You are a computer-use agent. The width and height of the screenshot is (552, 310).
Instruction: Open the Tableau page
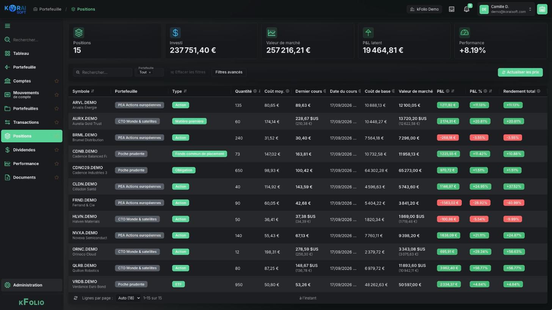31,54
